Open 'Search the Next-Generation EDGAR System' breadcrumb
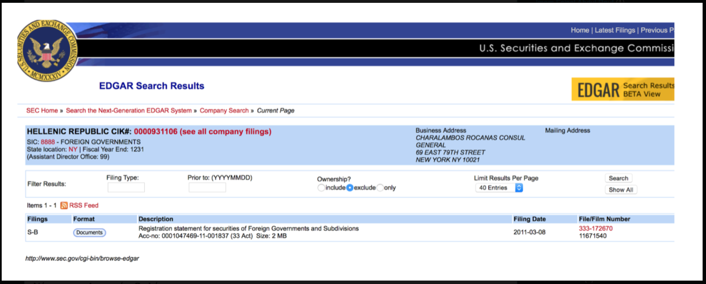Image resolution: width=706 pixels, height=284 pixels. coord(129,110)
